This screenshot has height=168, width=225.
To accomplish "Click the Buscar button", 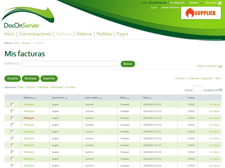I will (x=128, y=64).
